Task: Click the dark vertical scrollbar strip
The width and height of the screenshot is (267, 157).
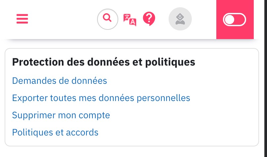Action: (265, 78)
